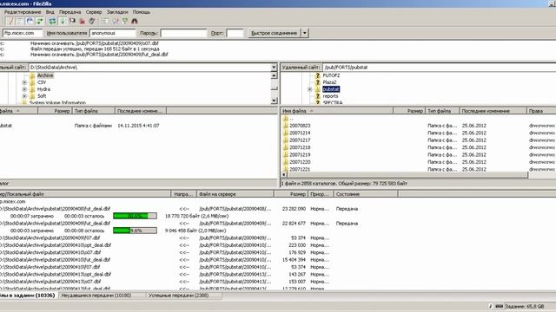Click folder icon of 20071221 in remote list
The height and width of the screenshot is (312, 556).
286,169
